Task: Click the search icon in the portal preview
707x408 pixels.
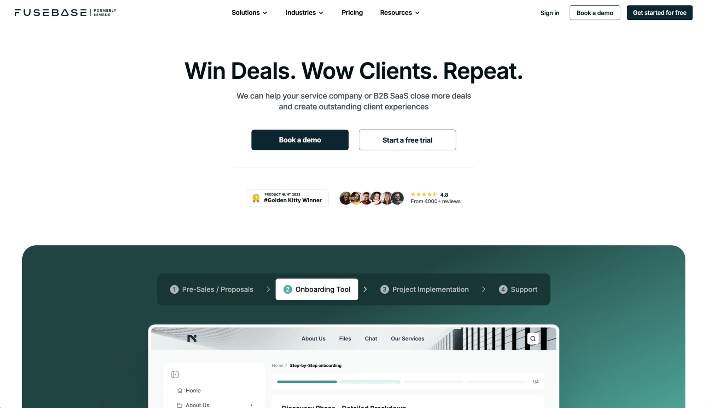Action: point(533,338)
